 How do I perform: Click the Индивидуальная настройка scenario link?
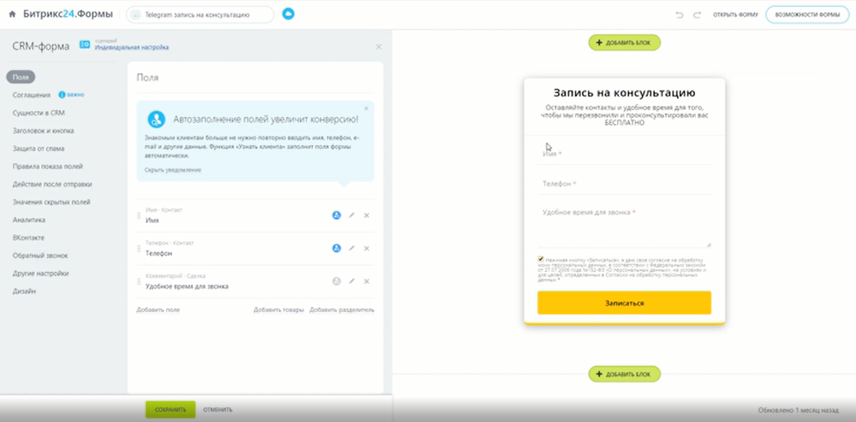[131, 48]
